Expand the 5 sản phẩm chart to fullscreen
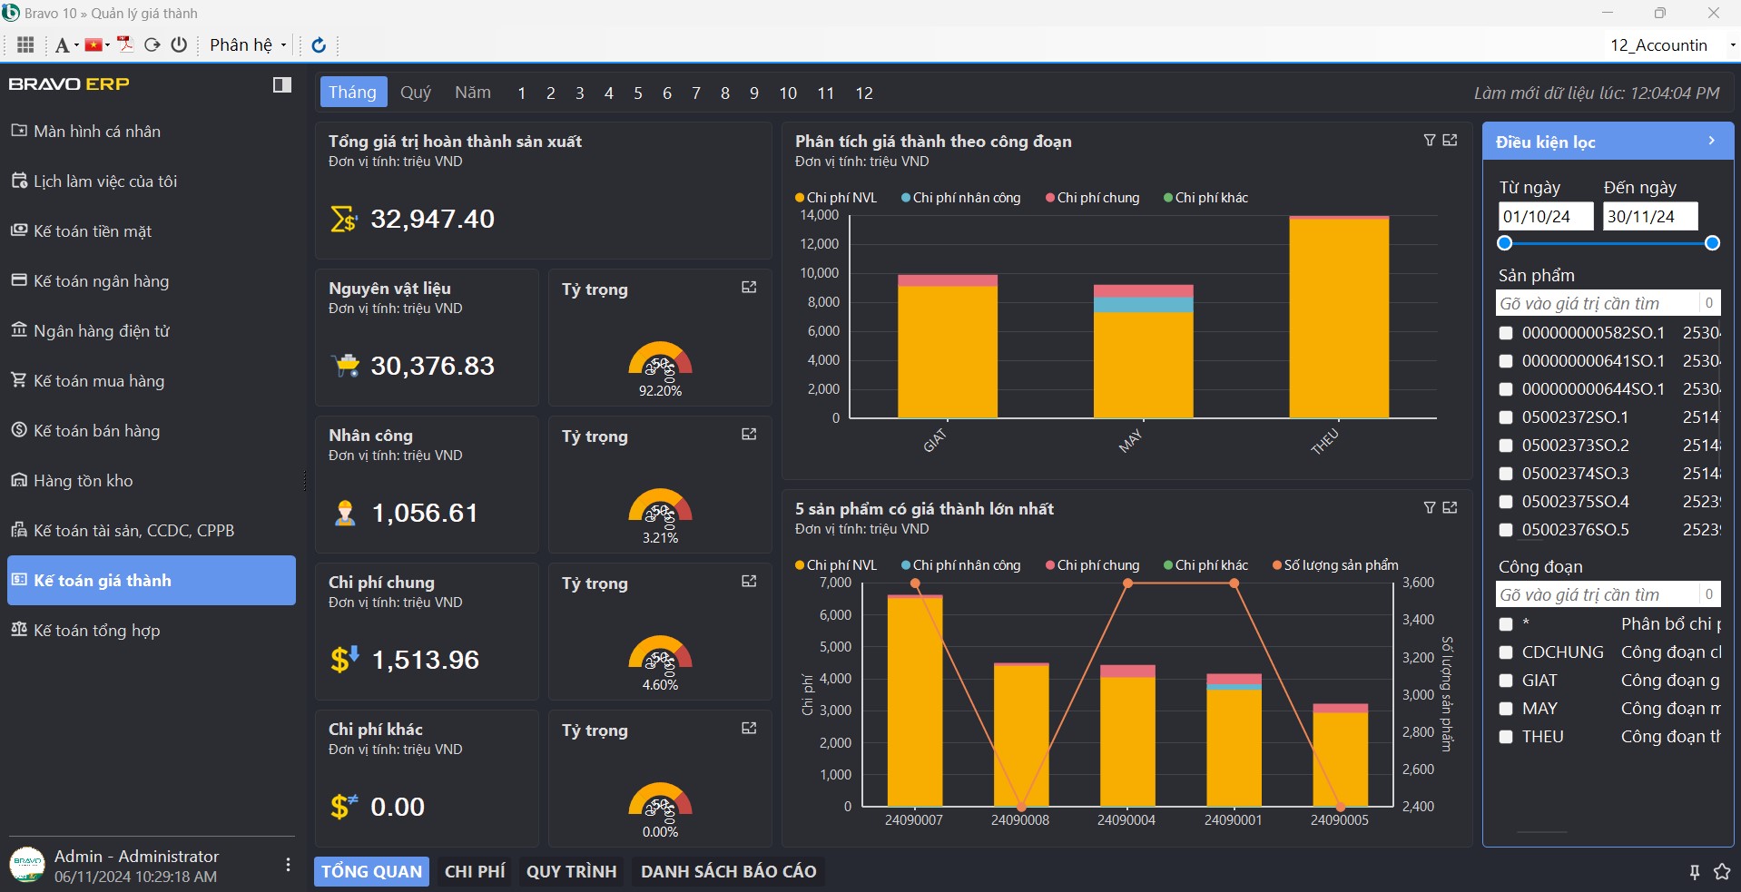The width and height of the screenshot is (1741, 892). tap(1451, 507)
